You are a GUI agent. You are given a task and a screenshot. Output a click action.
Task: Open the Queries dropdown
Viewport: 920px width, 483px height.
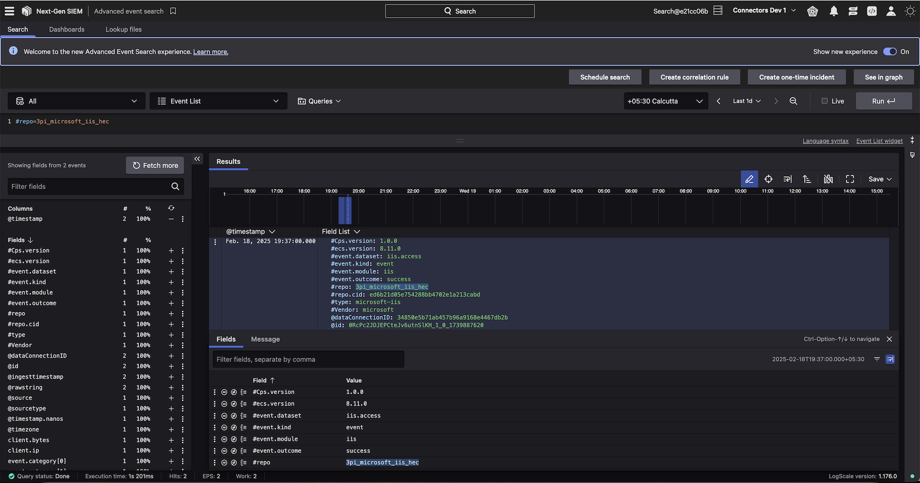click(319, 101)
